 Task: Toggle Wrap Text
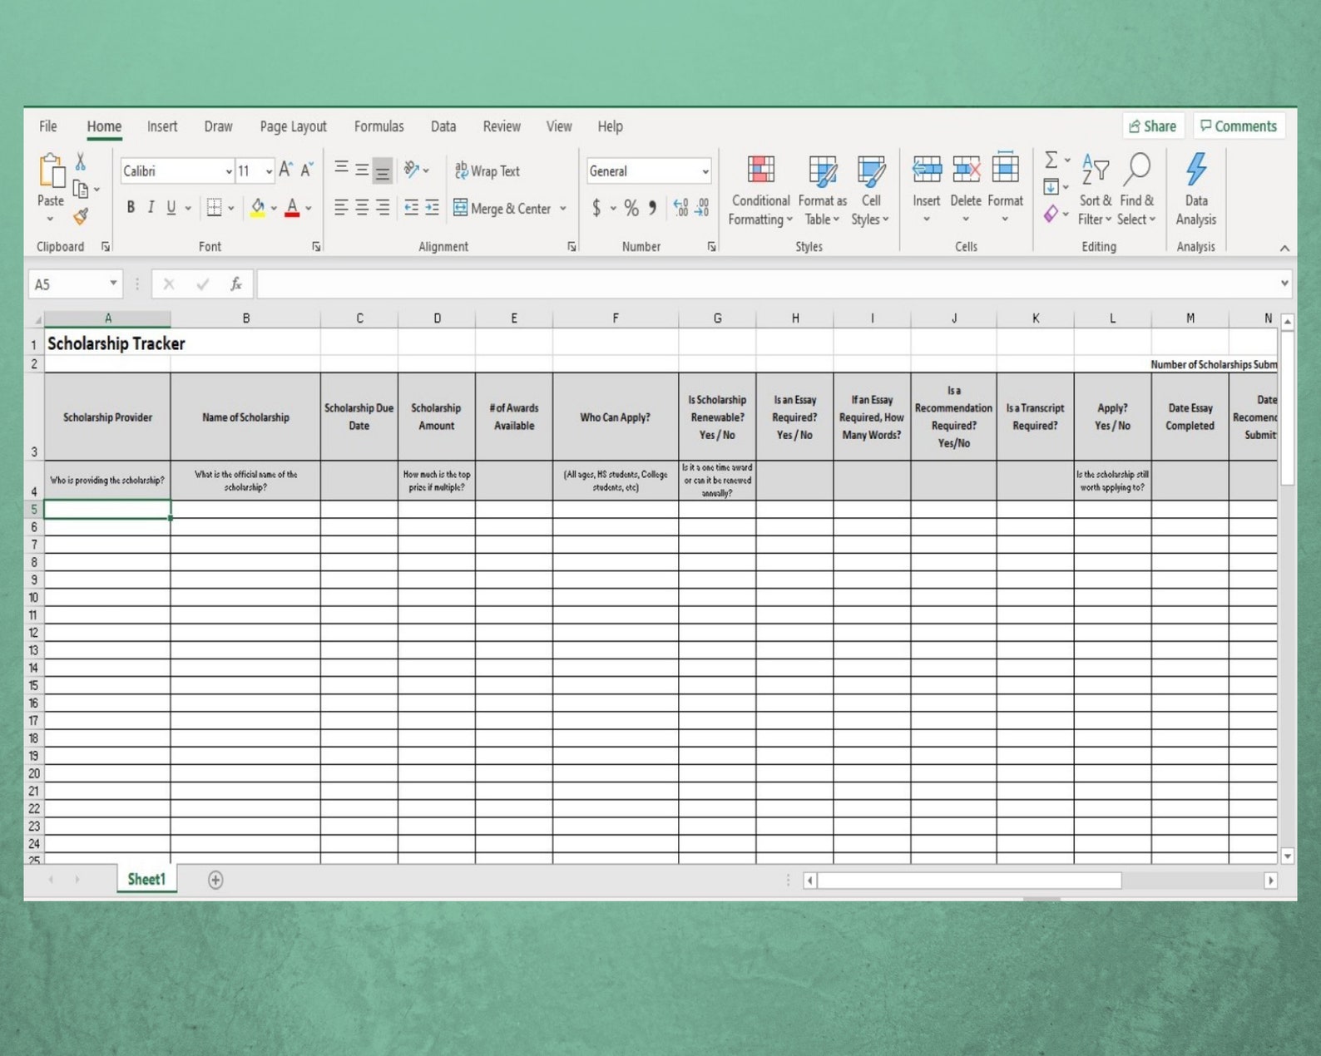click(487, 170)
